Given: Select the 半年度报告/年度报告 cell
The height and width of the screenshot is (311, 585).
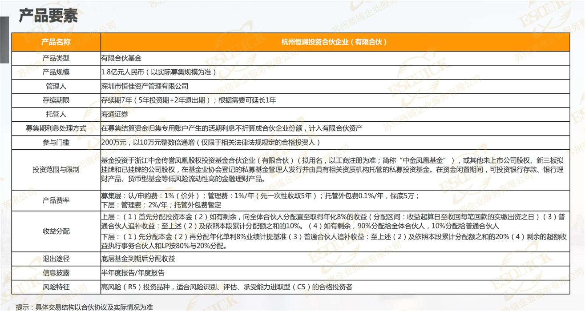Looking at the screenshot, I should tap(133, 273).
